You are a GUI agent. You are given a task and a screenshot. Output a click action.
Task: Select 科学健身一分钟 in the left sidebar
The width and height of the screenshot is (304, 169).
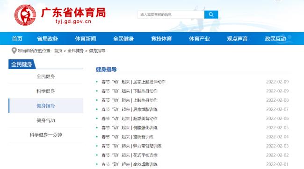(46, 135)
